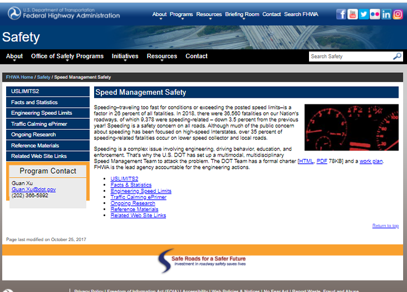Open Search FHWA in top navigation

301,14
